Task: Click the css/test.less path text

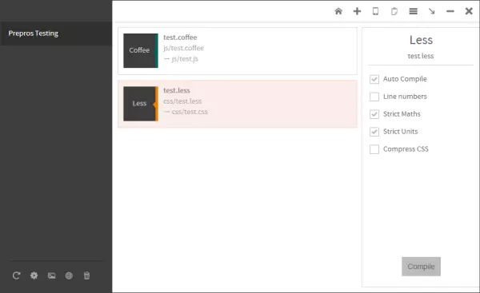Action: click(x=182, y=101)
